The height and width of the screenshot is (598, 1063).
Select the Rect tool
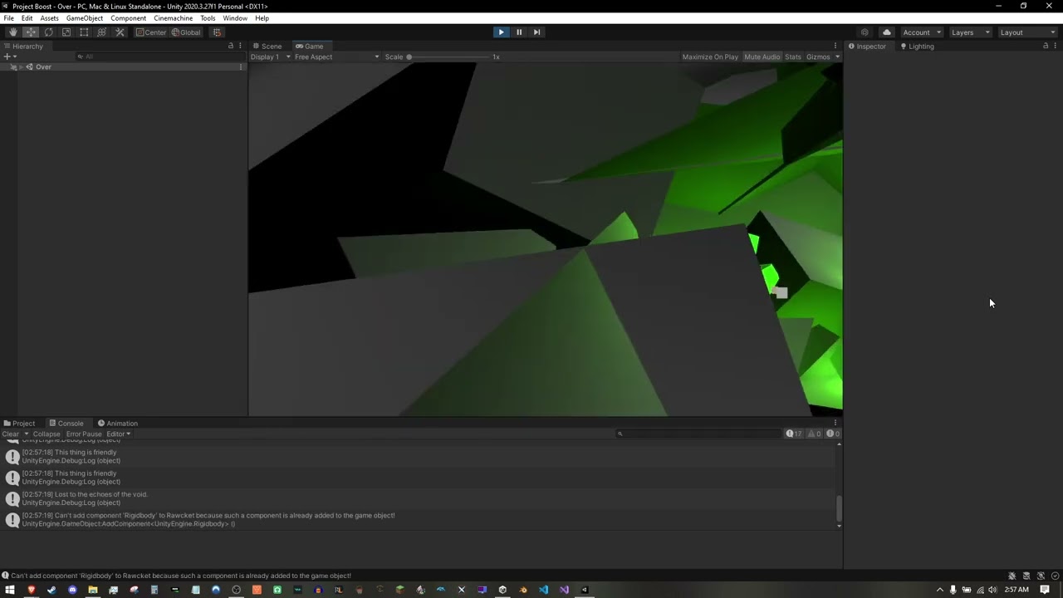pyautogui.click(x=84, y=32)
